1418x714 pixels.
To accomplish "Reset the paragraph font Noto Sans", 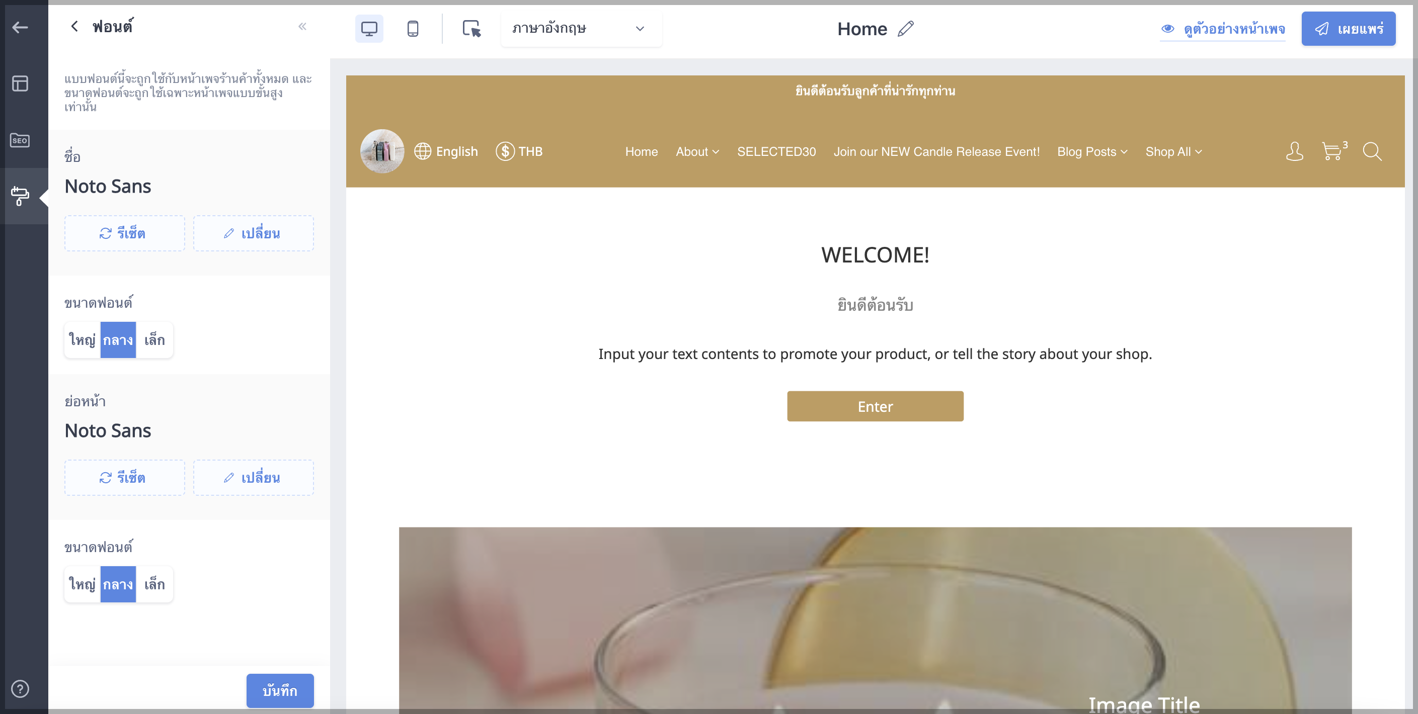I will coord(124,478).
